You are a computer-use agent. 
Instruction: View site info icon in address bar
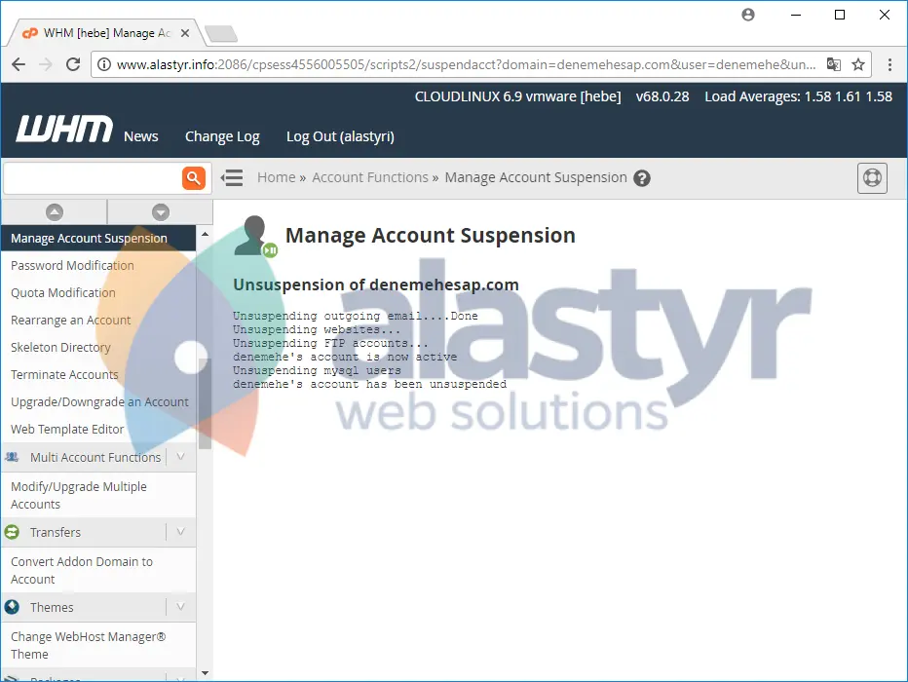click(x=103, y=64)
